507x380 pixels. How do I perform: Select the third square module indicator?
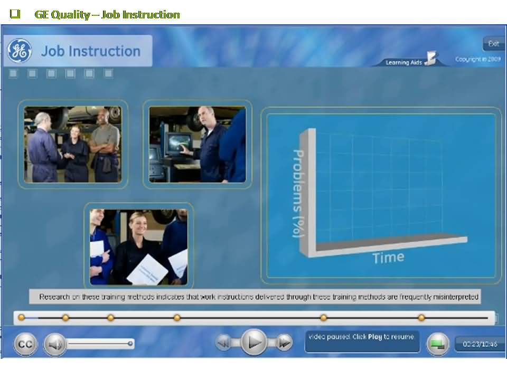point(51,74)
